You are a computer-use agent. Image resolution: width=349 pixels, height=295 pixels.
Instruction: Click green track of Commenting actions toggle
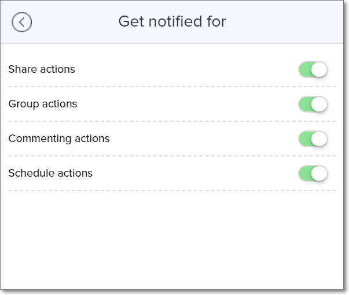tap(304, 139)
